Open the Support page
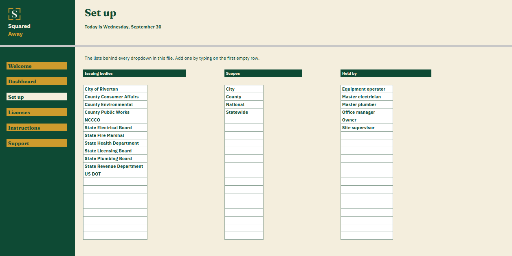Viewport: 512px width, 256px height. coord(37,143)
